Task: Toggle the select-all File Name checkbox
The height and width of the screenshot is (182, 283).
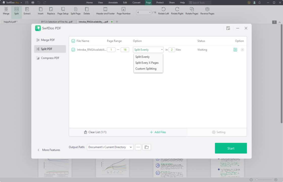Action: [x=73, y=41]
